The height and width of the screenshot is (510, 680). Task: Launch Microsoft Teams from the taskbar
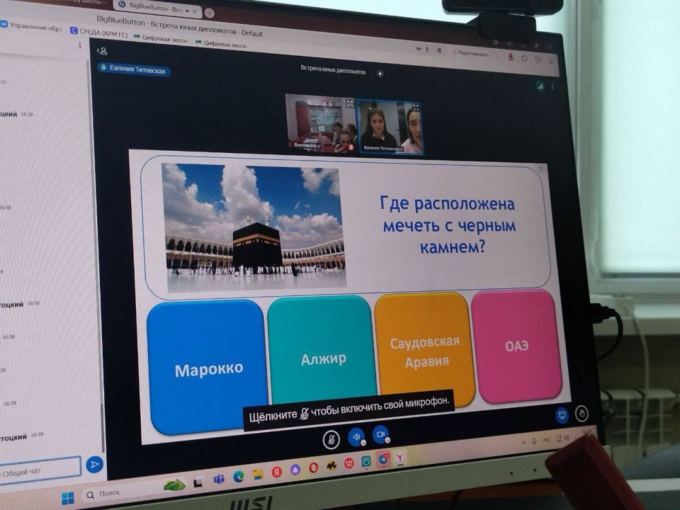click(x=219, y=479)
